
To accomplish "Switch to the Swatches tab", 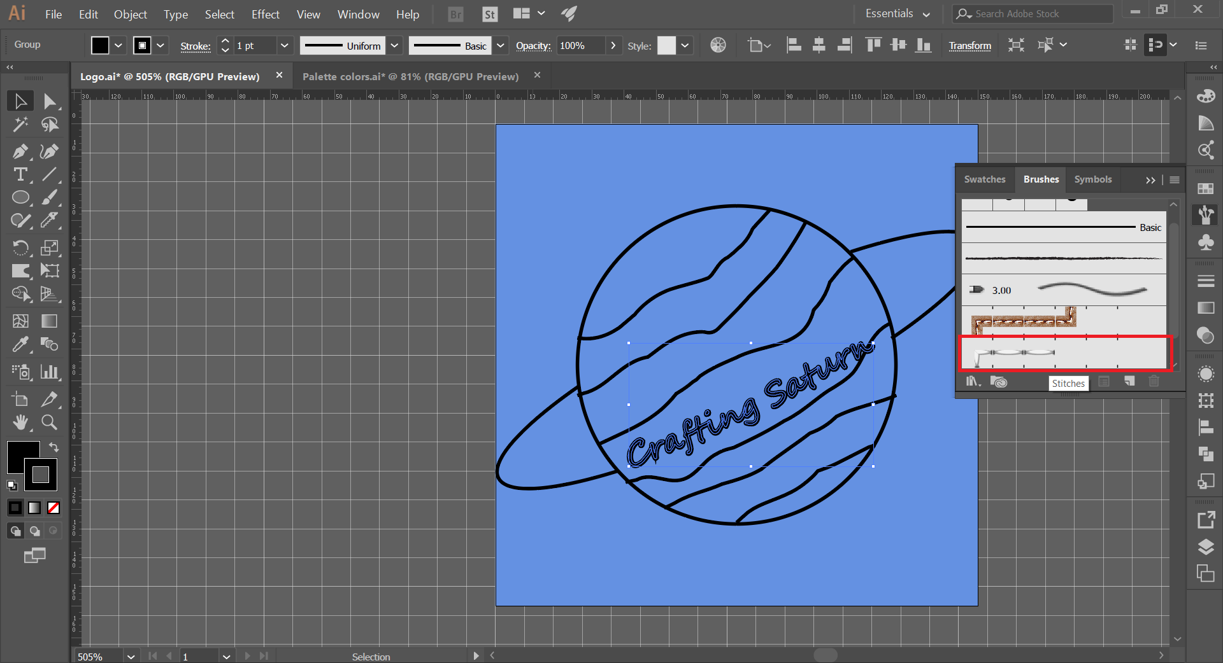I will pyautogui.click(x=984, y=179).
